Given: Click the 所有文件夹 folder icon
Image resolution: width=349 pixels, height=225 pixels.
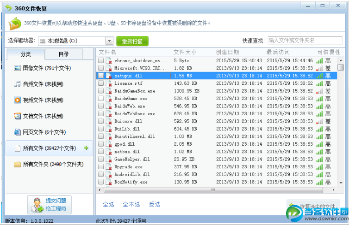Looking at the screenshot, I should tap(17, 164).
